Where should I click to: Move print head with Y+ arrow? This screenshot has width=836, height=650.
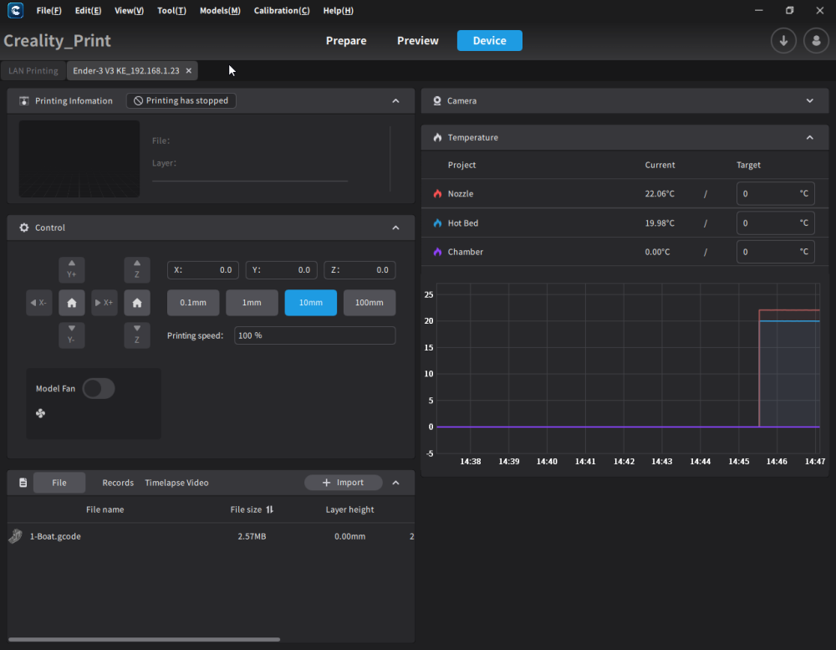point(71,269)
